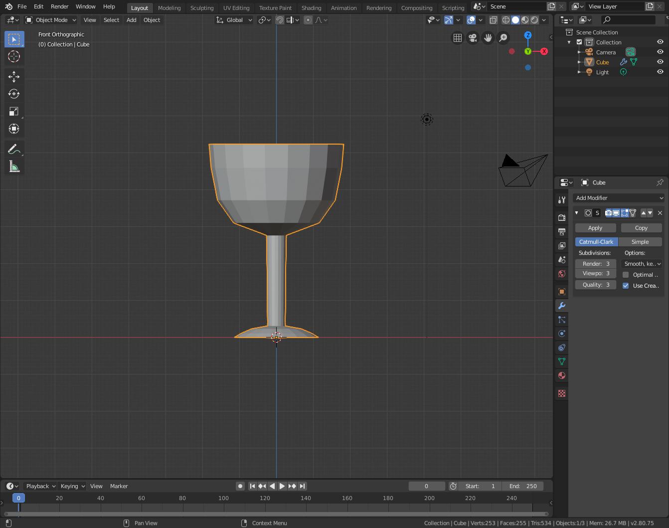Hide the Cube in outliner
Screen dimensions: 669x528
click(660, 62)
